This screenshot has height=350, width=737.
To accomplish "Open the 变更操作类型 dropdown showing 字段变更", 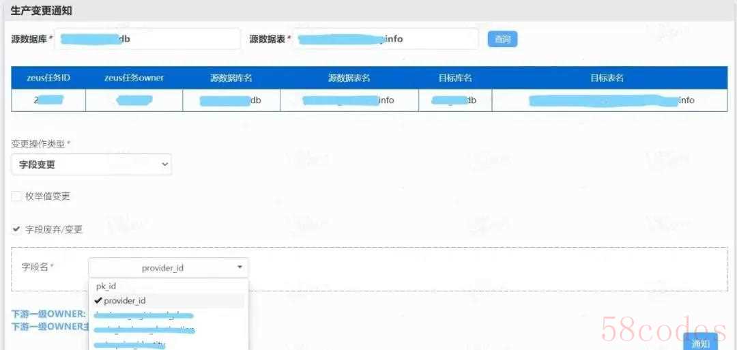I will [x=91, y=164].
